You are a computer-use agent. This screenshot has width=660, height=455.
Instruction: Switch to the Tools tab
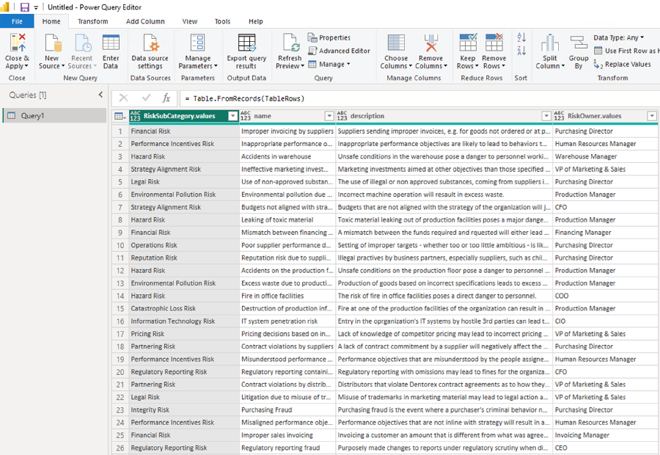[x=222, y=21]
